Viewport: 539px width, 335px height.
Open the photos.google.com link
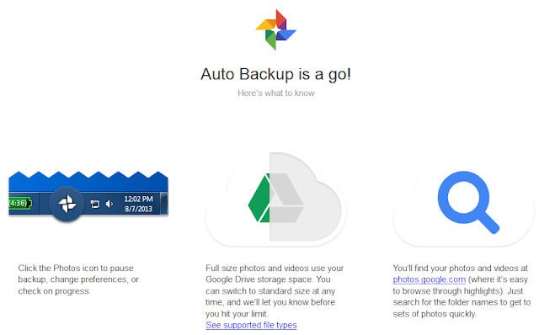[x=429, y=279]
